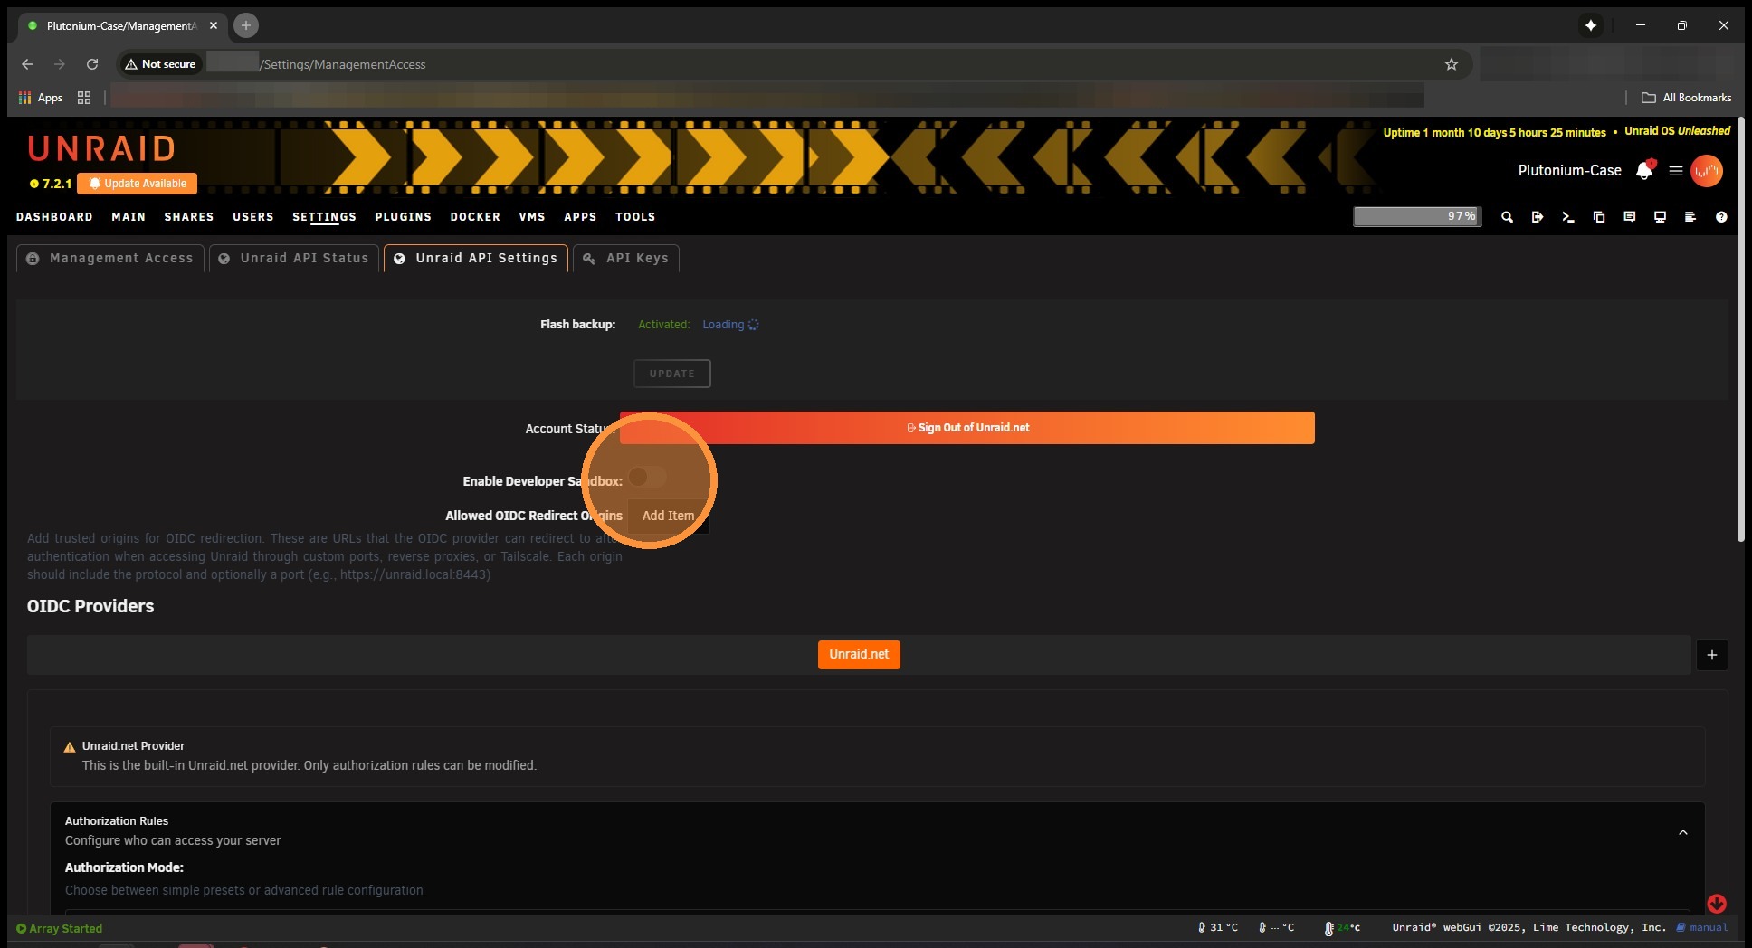1752x948 pixels.
Task: Select the Unraid.net provider tab
Action: pos(859,655)
